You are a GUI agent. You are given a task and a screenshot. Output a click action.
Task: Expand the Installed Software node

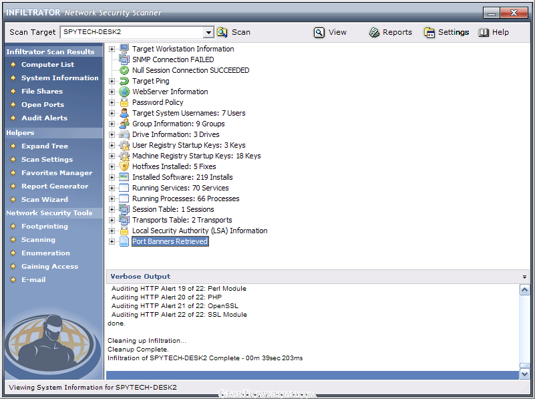[x=112, y=178]
